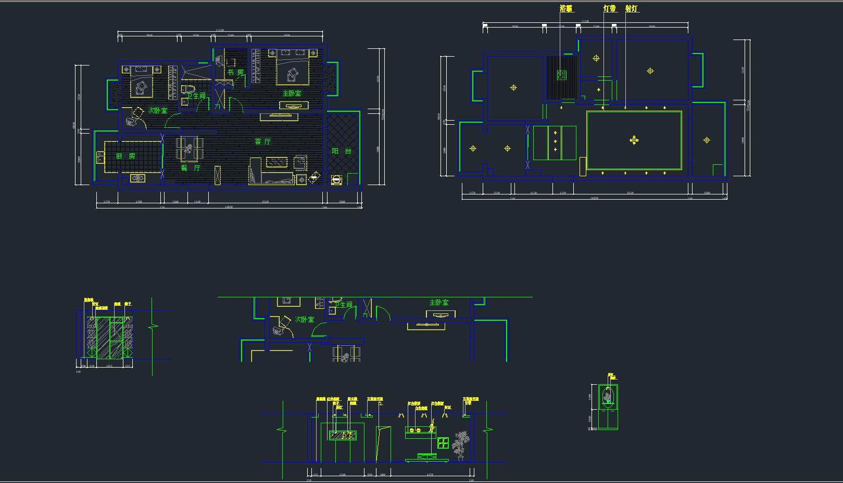Click the gas stove symbol below kitchen
This screenshot has width=843, height=483.
[x=138, y=178]
